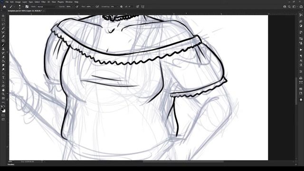Open the File menu
This screenshot has height=171, width=304.
7,2
